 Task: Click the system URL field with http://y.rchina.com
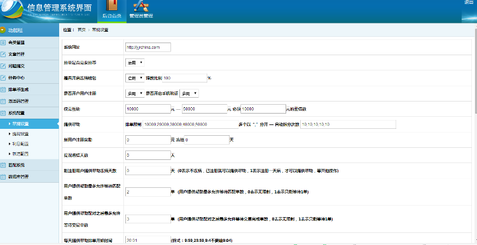coord(148,48)
